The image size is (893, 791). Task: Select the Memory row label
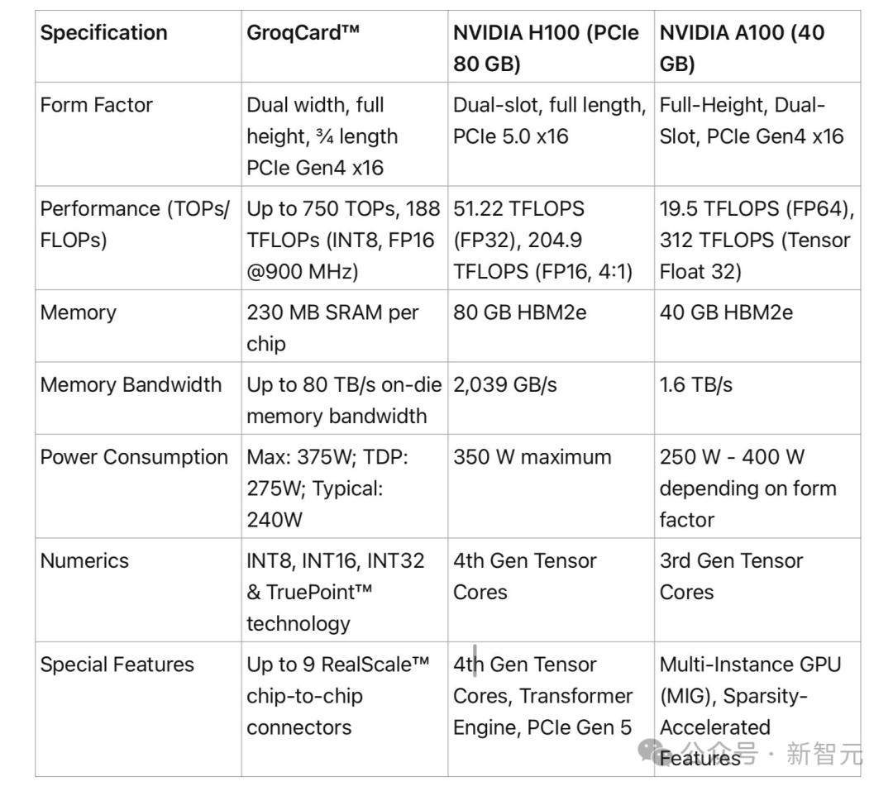coord(79,312)
